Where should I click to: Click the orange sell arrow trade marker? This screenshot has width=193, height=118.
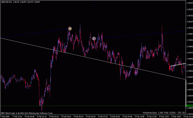(x=70, y=29)
